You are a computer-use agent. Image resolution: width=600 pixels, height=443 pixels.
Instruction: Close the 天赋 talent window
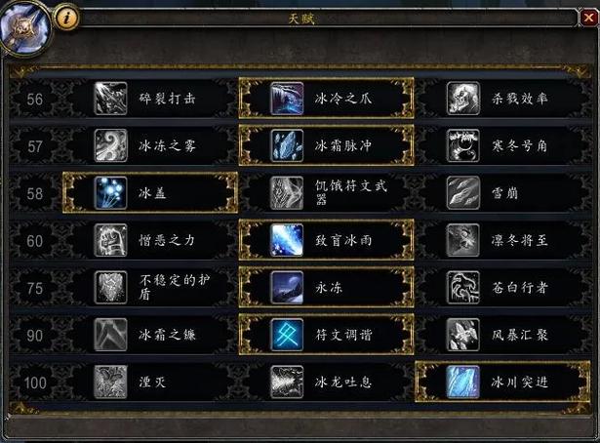(x=589, y=18)
